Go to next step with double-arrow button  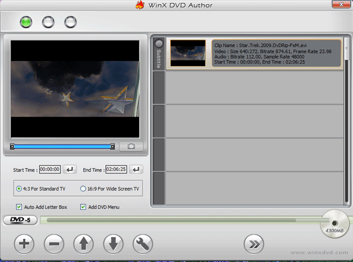pos(254,244)
